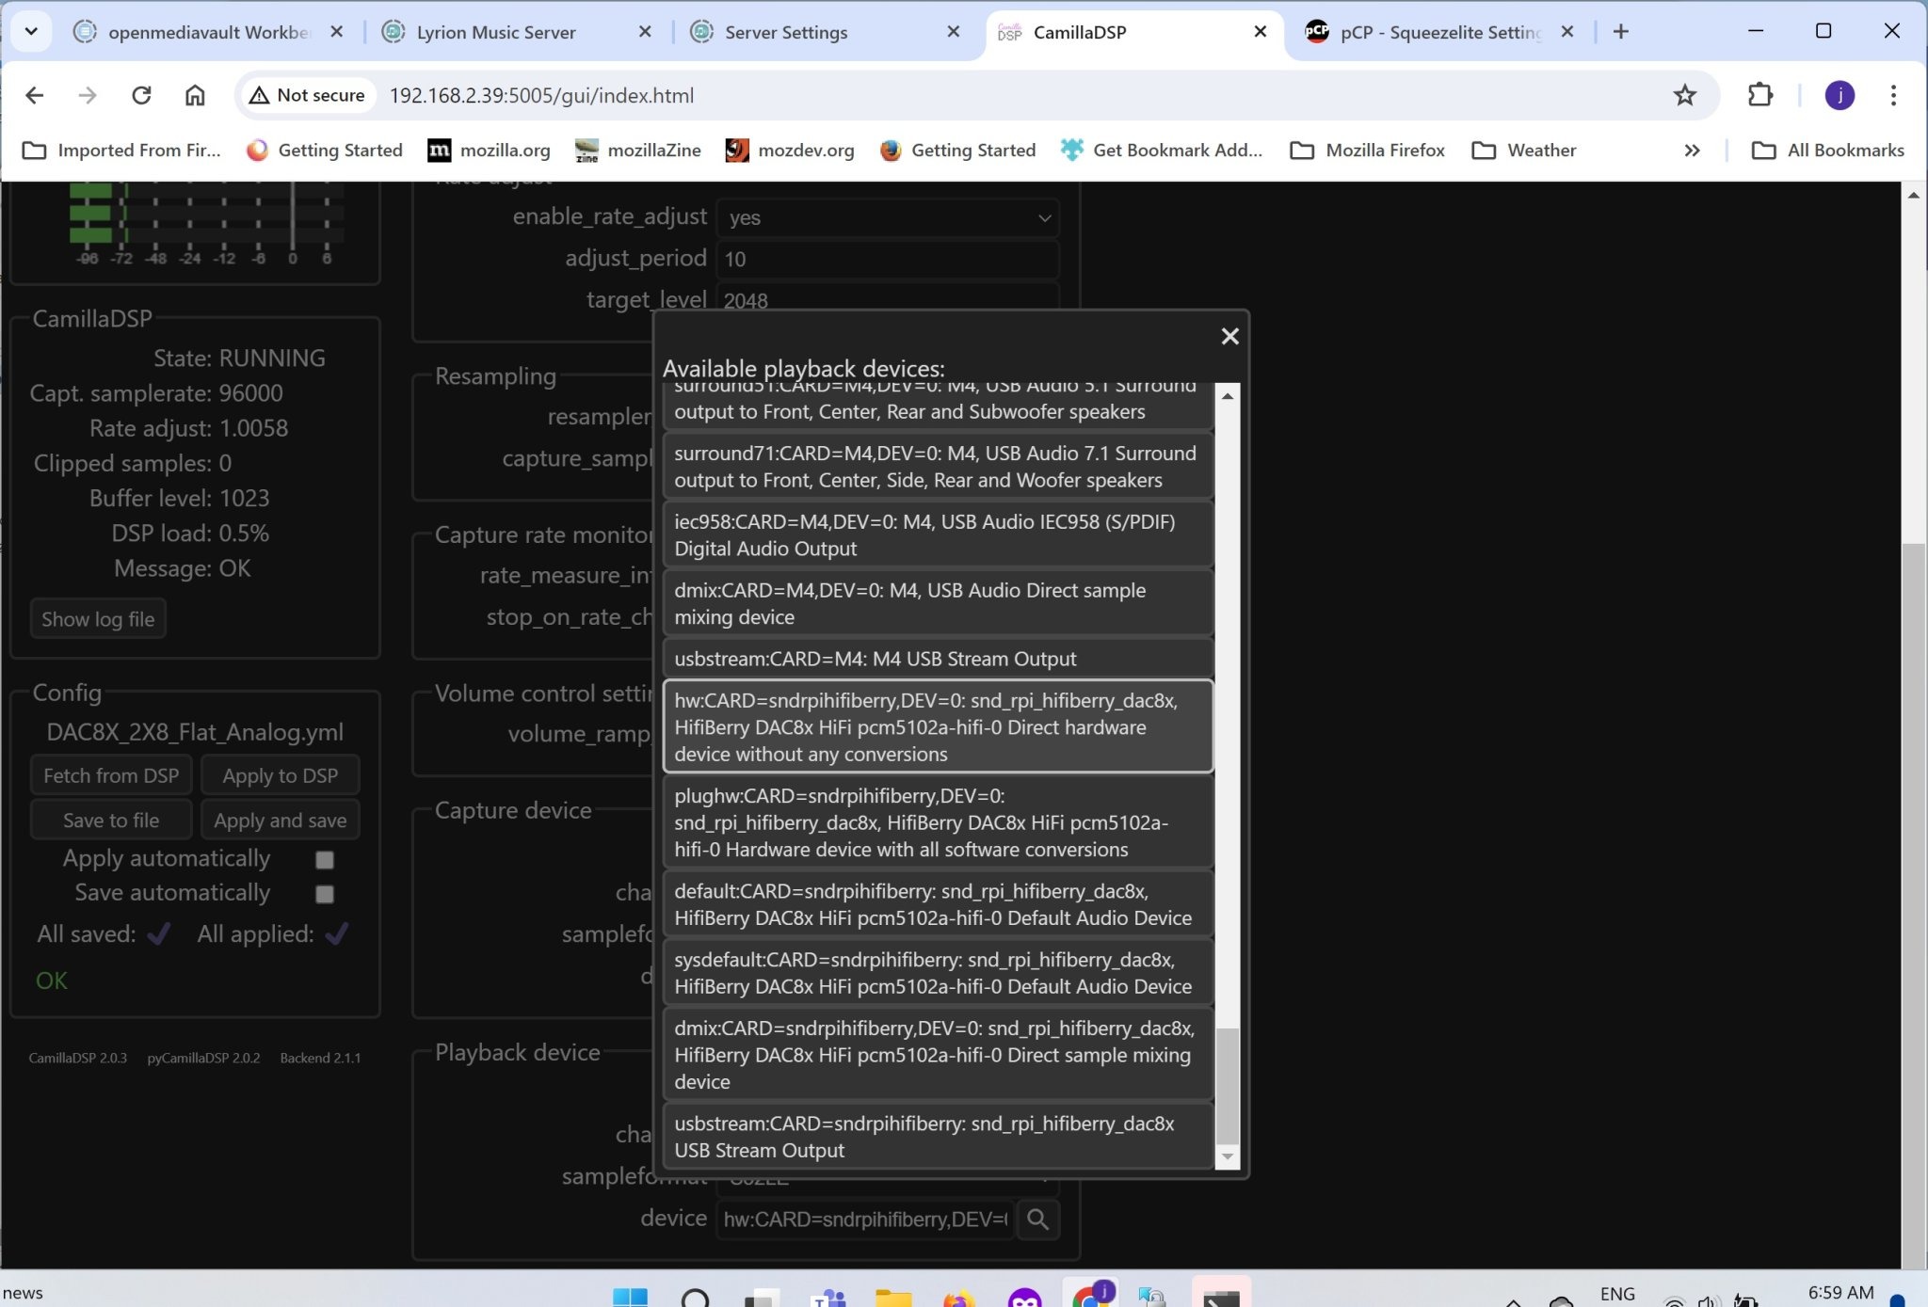Viewport: 1928px width, 1307px height.
Task: Click the browser forward arrow
Action: [x=88, y=95]
